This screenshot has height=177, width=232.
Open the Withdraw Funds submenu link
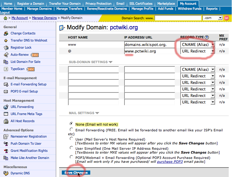pos(190,9)
